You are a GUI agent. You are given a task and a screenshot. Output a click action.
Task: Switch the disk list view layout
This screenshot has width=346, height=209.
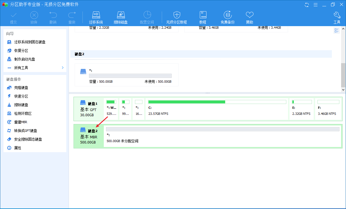point(336,30)
